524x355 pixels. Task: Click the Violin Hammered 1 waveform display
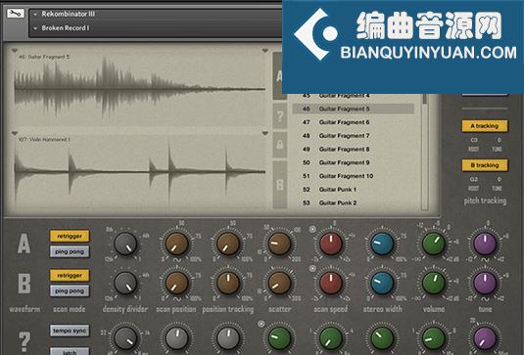(x=140, y=172)
